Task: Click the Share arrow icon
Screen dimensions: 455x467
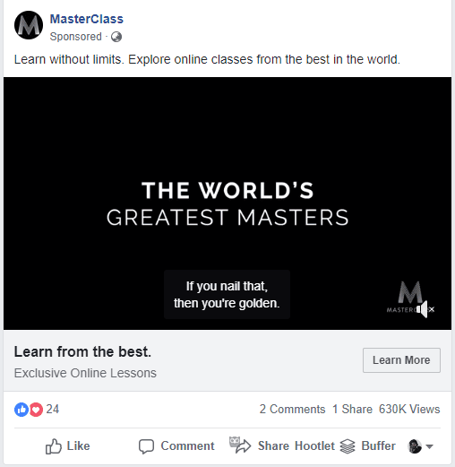Action: click(244, 447)
